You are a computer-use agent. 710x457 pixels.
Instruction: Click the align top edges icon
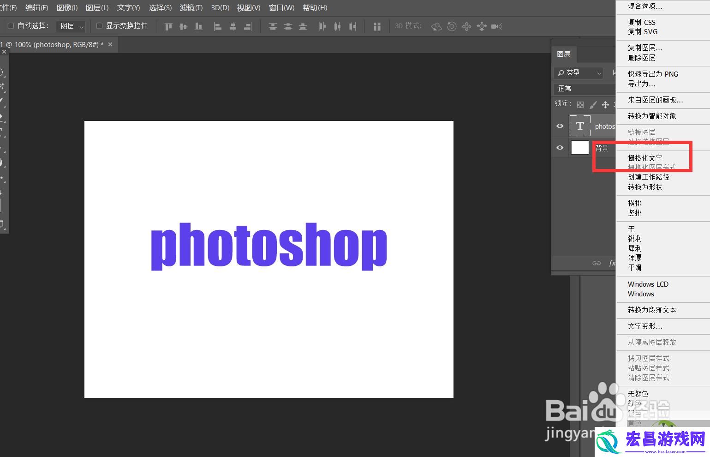pyautogui.click(x=168, y=26)
